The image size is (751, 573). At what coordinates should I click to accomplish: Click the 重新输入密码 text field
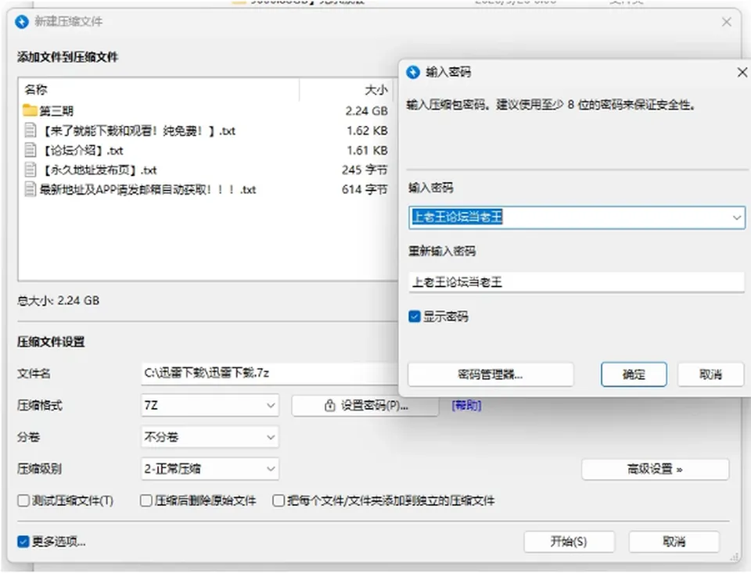click(x=577, y=282)
